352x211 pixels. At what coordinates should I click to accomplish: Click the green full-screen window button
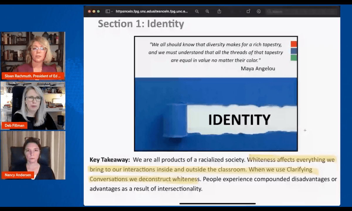tap(98, 11)
